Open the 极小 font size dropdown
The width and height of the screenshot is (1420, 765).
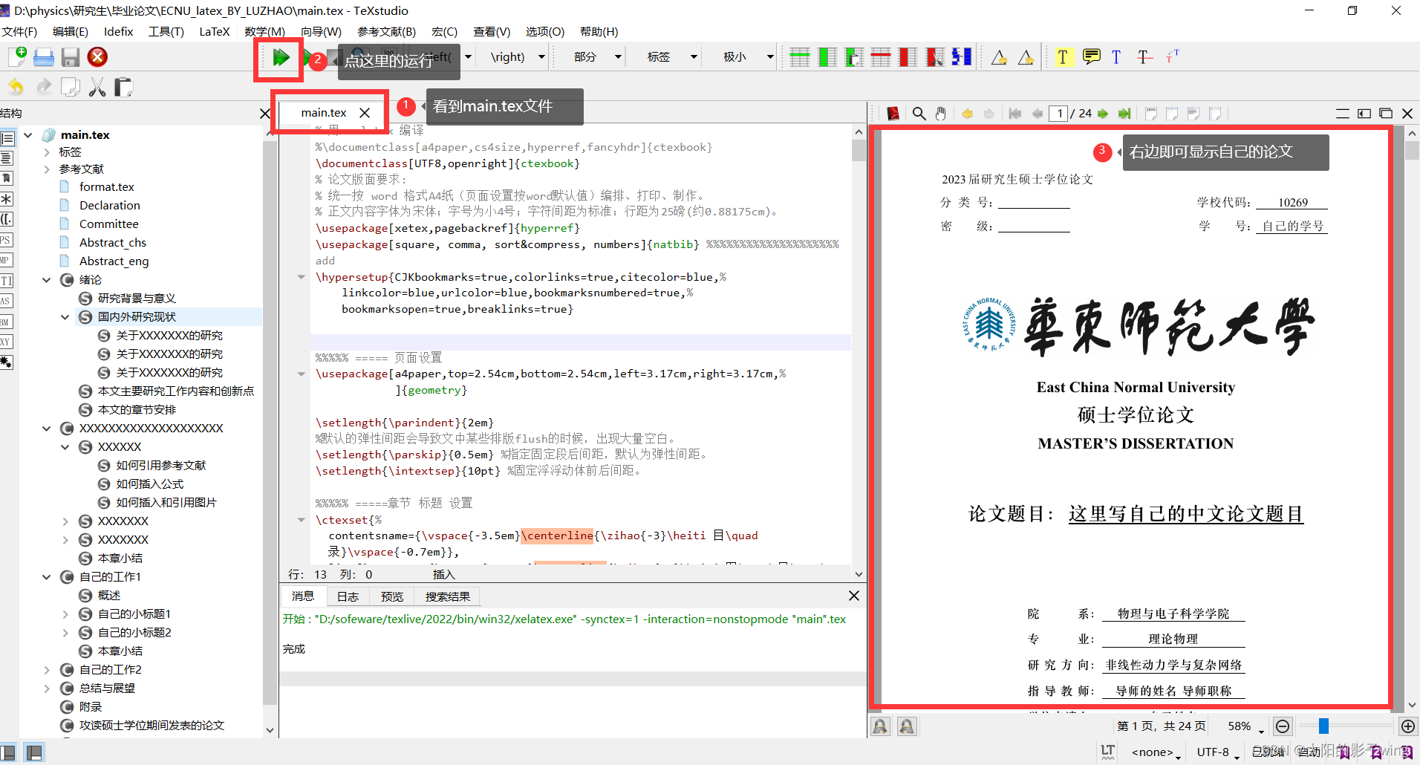[770, 57]
